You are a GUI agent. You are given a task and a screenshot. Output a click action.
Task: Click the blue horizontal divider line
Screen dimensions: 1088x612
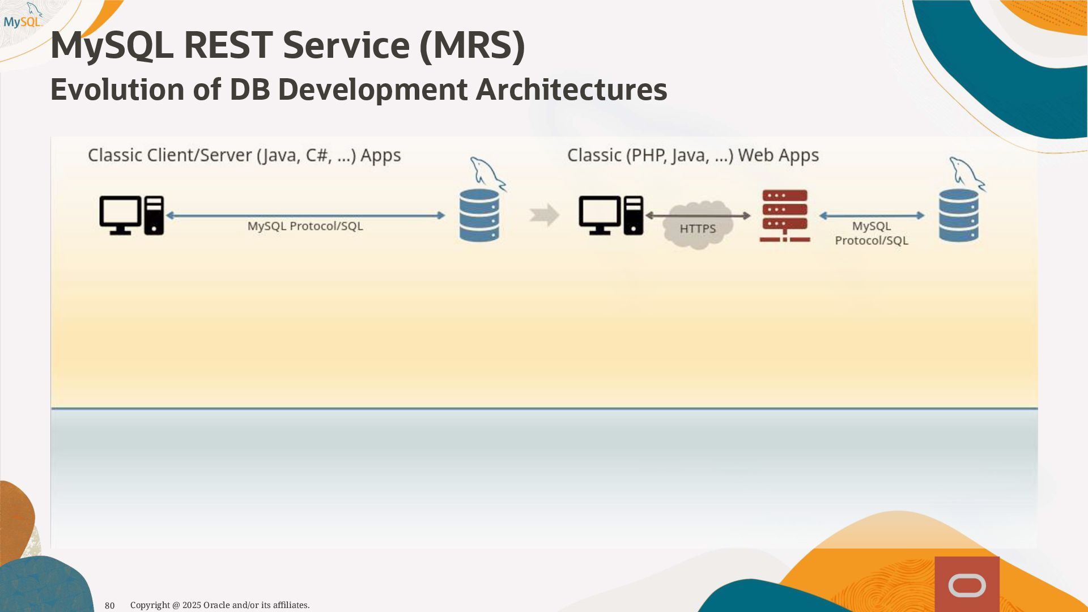pos(544,408)
